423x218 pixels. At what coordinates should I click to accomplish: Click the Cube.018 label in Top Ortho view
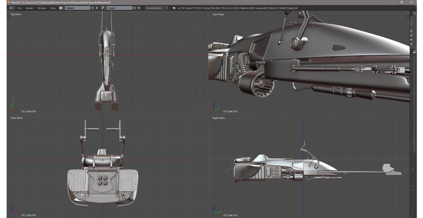click(x=29, y=111)
